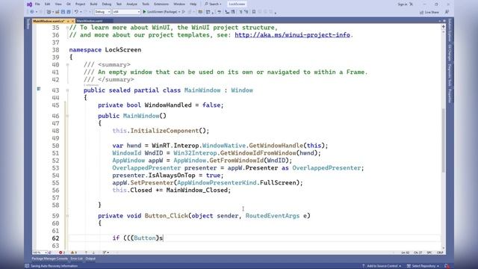Open the Test menu
This screenshot has width=478, height=269.
click(119, 4)
